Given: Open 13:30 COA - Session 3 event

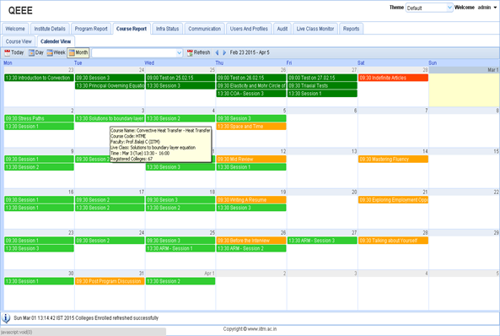Looking at the screenshot, I should click(x=251, y=94).
